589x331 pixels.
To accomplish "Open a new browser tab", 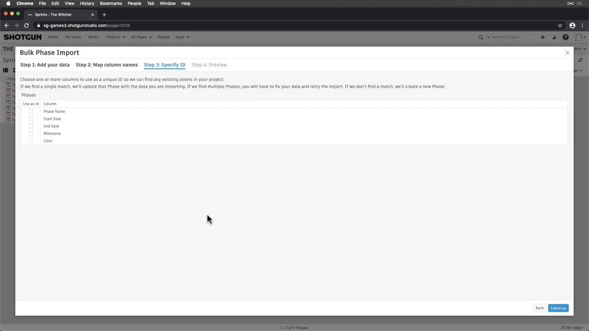I will pos(104,15).
